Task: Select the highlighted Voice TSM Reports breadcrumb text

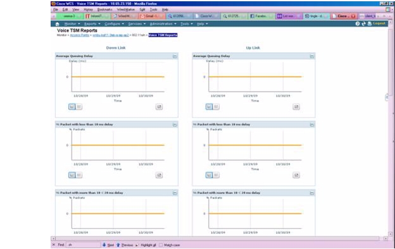Action: pos(163,35)
